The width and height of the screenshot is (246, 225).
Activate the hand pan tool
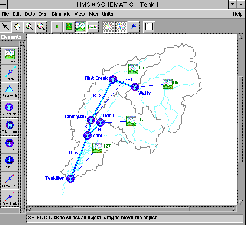pos(18,26)
